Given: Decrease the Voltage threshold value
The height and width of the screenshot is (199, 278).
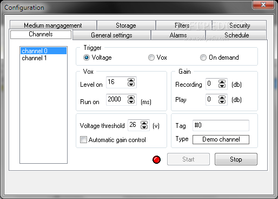Looking at the screenshot, I should pos(144,127).
